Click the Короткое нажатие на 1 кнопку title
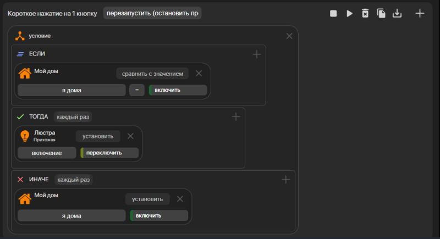Screen dimensions: 440x239 (52, 13)
